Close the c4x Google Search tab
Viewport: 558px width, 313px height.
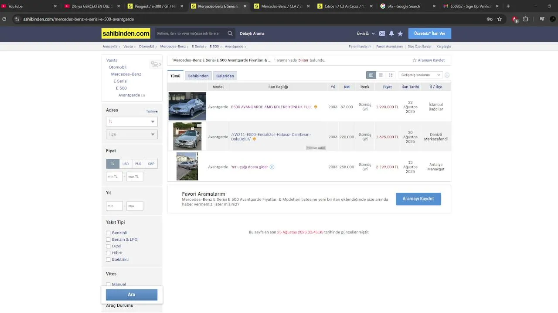pyautogui.click(x=434, y=6)
